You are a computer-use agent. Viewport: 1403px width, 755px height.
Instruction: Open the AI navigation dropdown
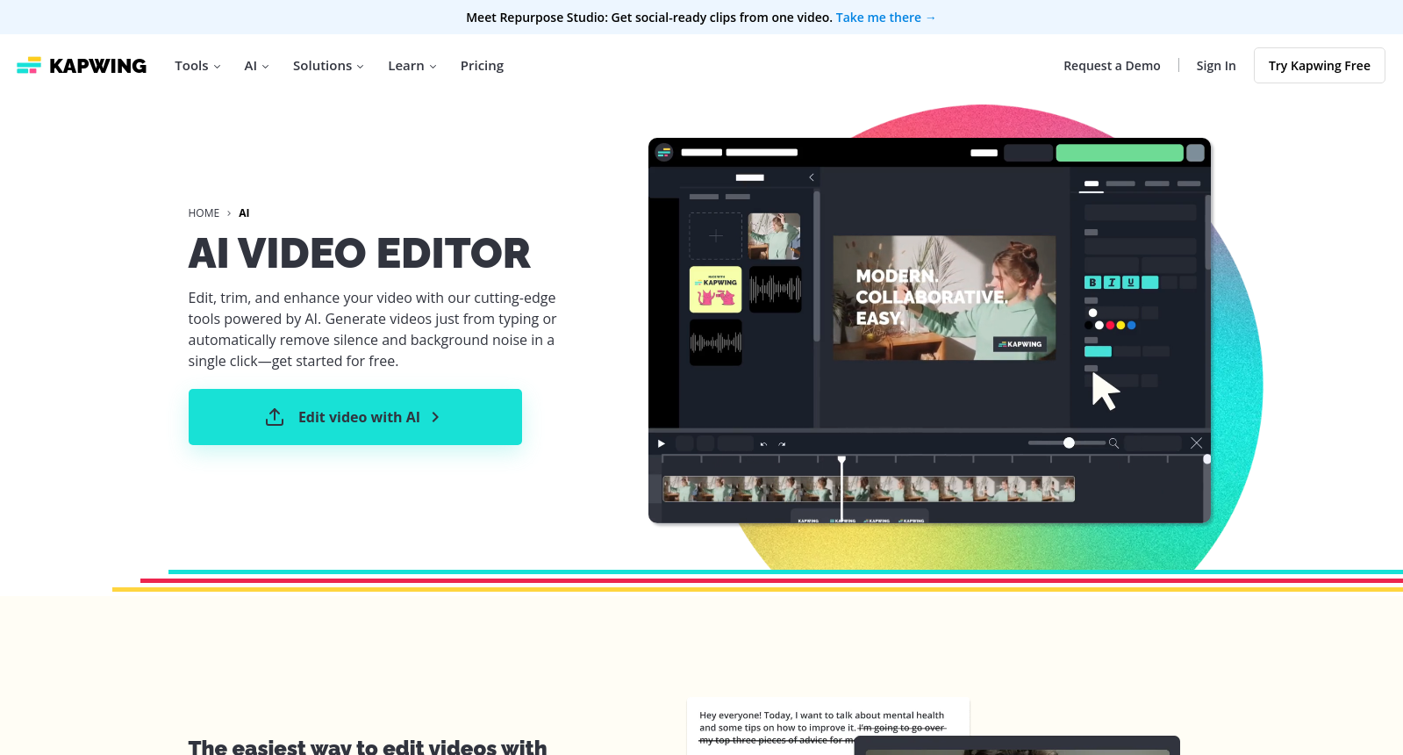(256, 66)
